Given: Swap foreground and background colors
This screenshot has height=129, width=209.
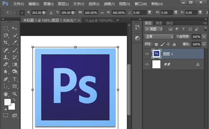Looking at the screenshot, I should tap(14, 100).
